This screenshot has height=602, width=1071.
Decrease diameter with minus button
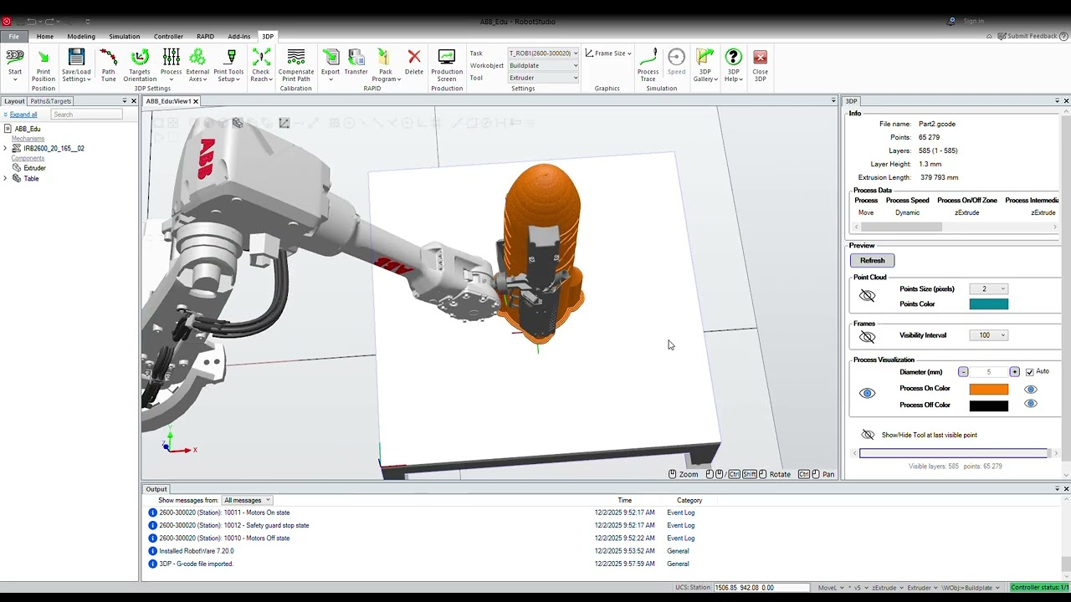tap(963, 372)
